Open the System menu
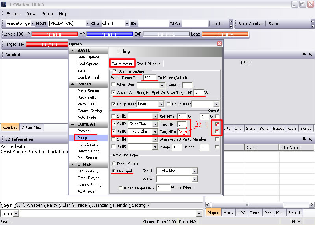 pyautogui.click(x=14, y=14)
